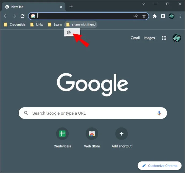Image resolution: width=185 pixels, height=173 pixels.
Task: Open the Images link
Action: (x=149, y=38)
